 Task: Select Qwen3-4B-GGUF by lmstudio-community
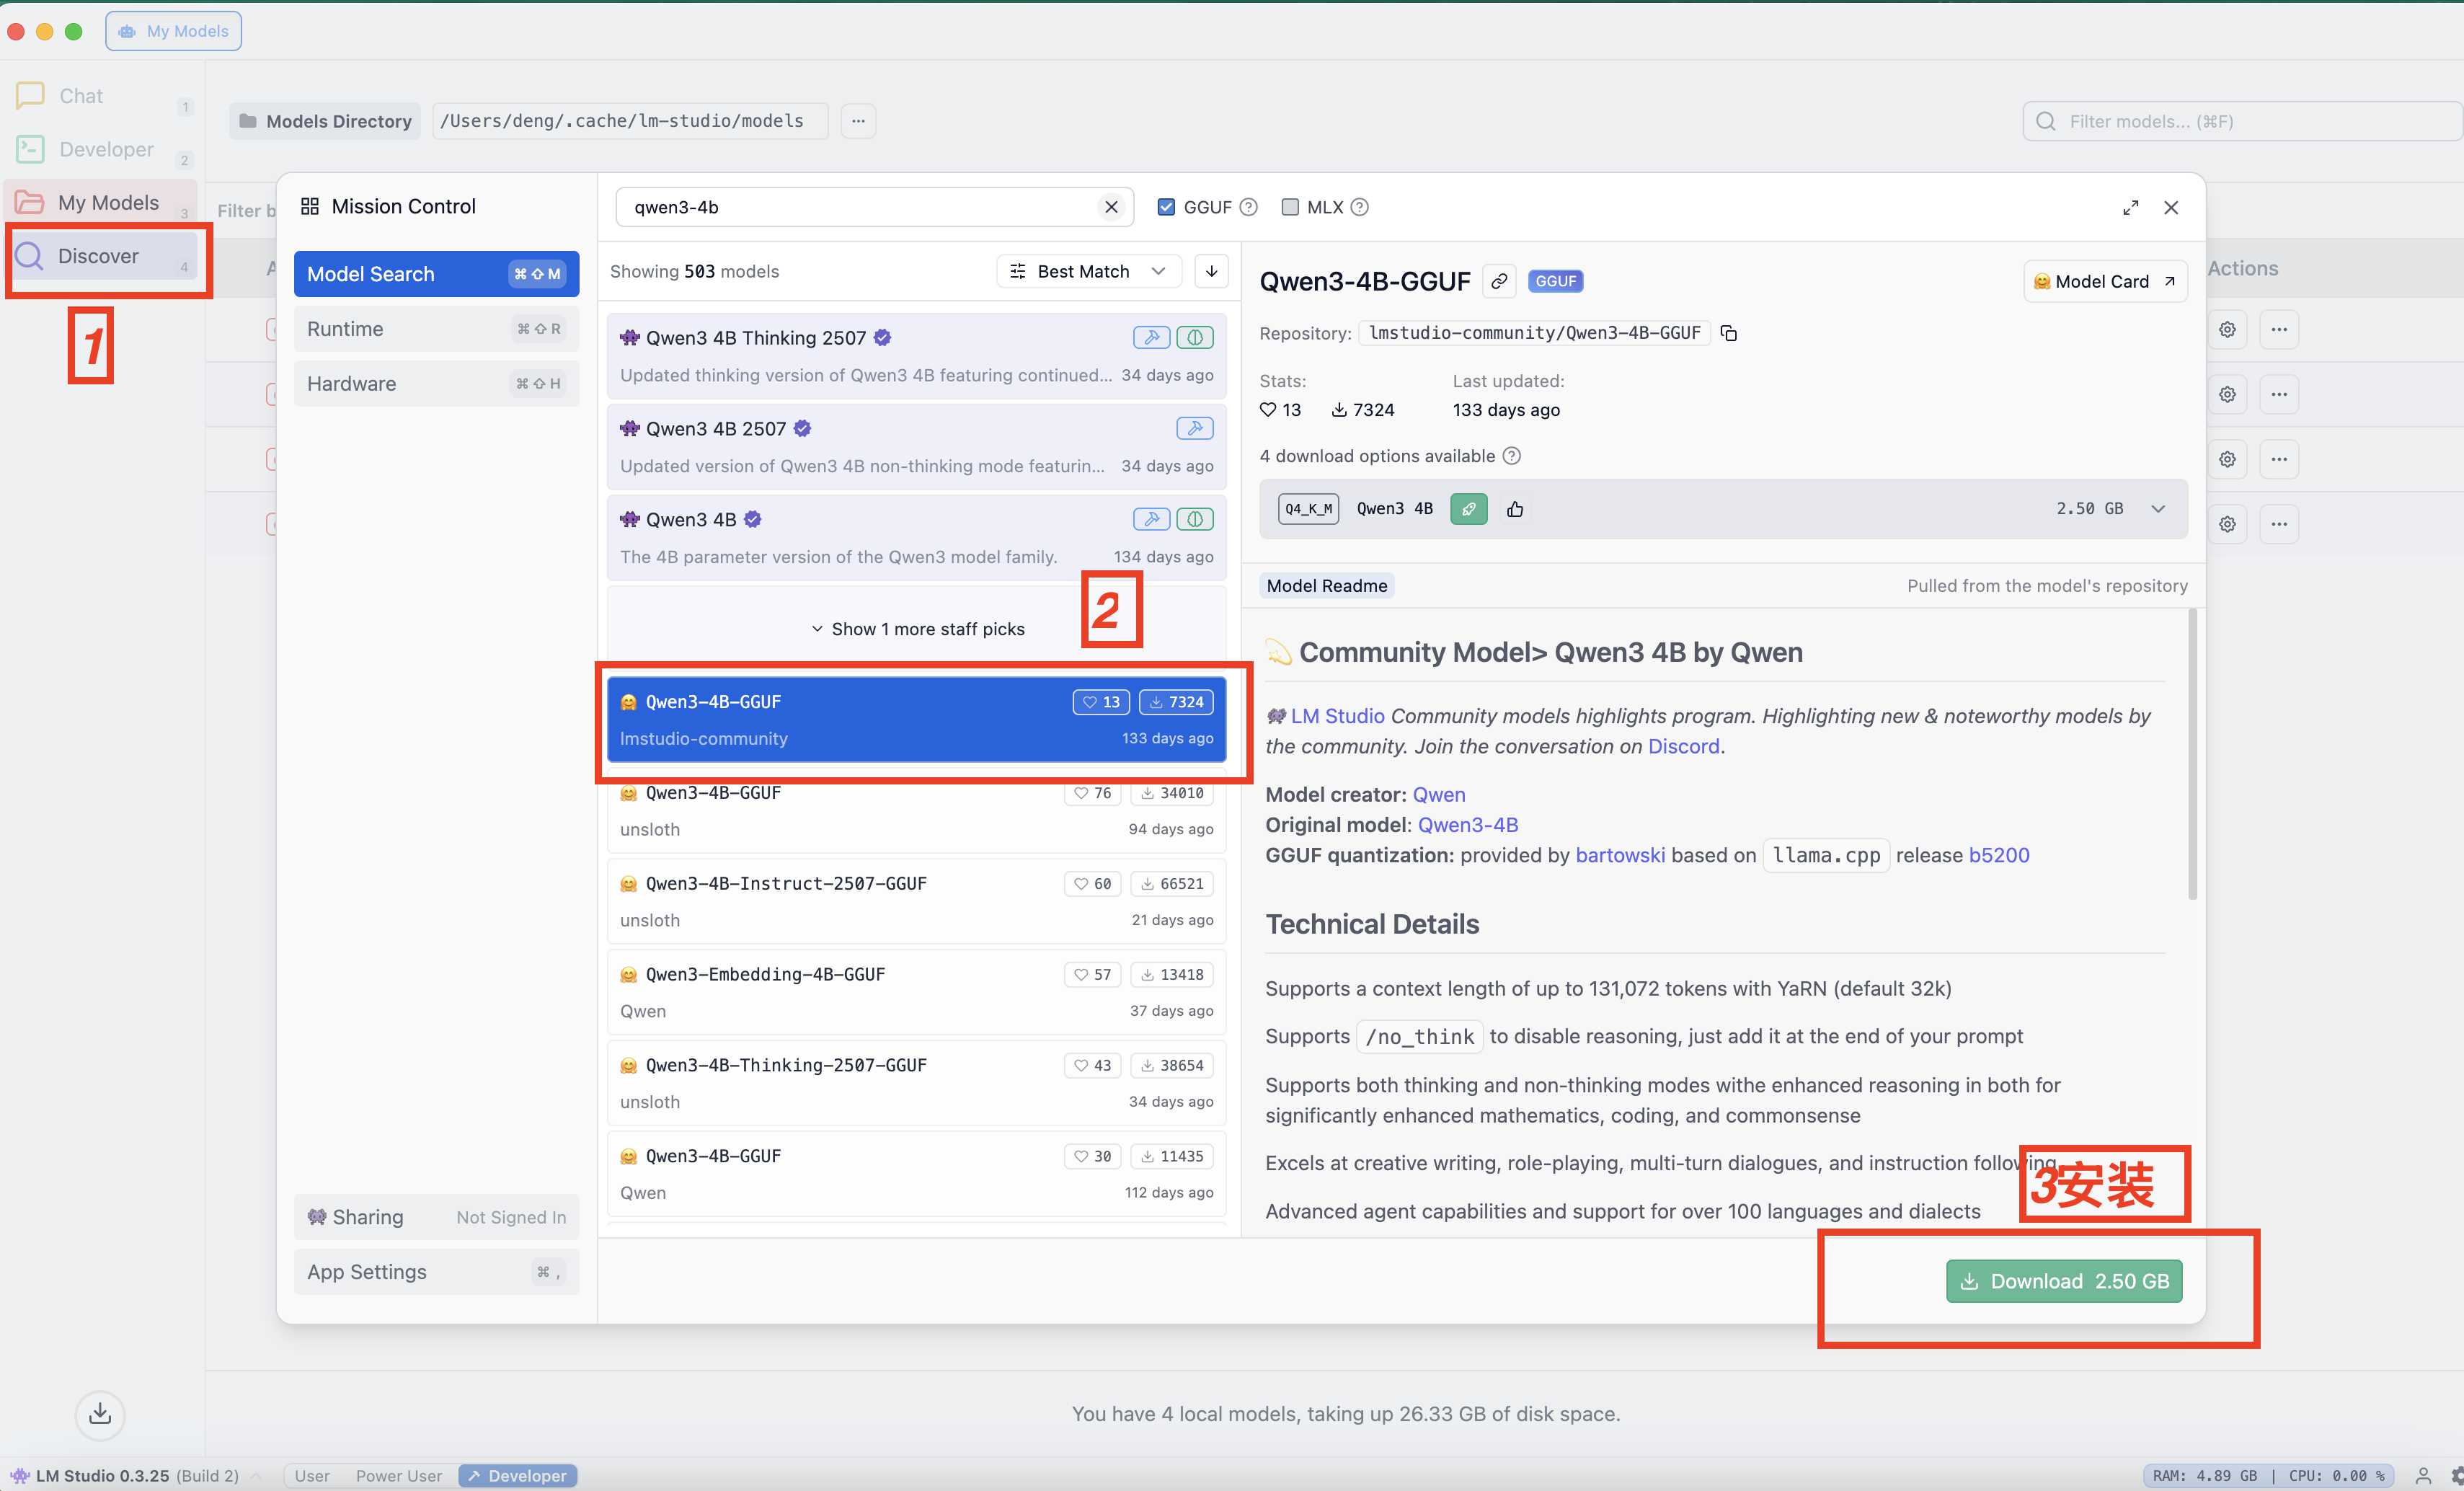click(x=916, y=720)
